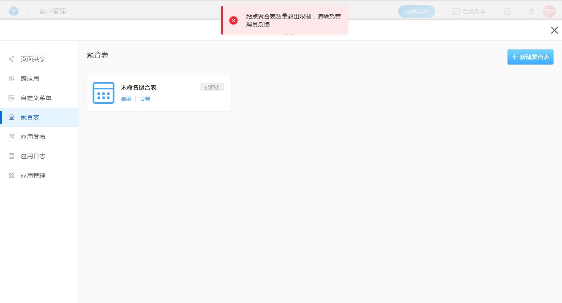562x303 pixels.
Task: Open 设置 for 未命名聚合表
Action: click(145, 99)
